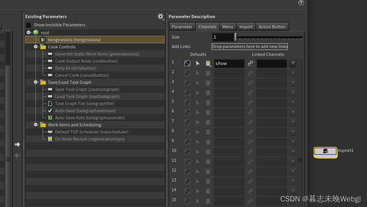Image resolution: width=367 pixels, height=207 pixels.
Task: Select the Cook Output Node (cookbutton) parameter
Action: (x=86, y=61)
